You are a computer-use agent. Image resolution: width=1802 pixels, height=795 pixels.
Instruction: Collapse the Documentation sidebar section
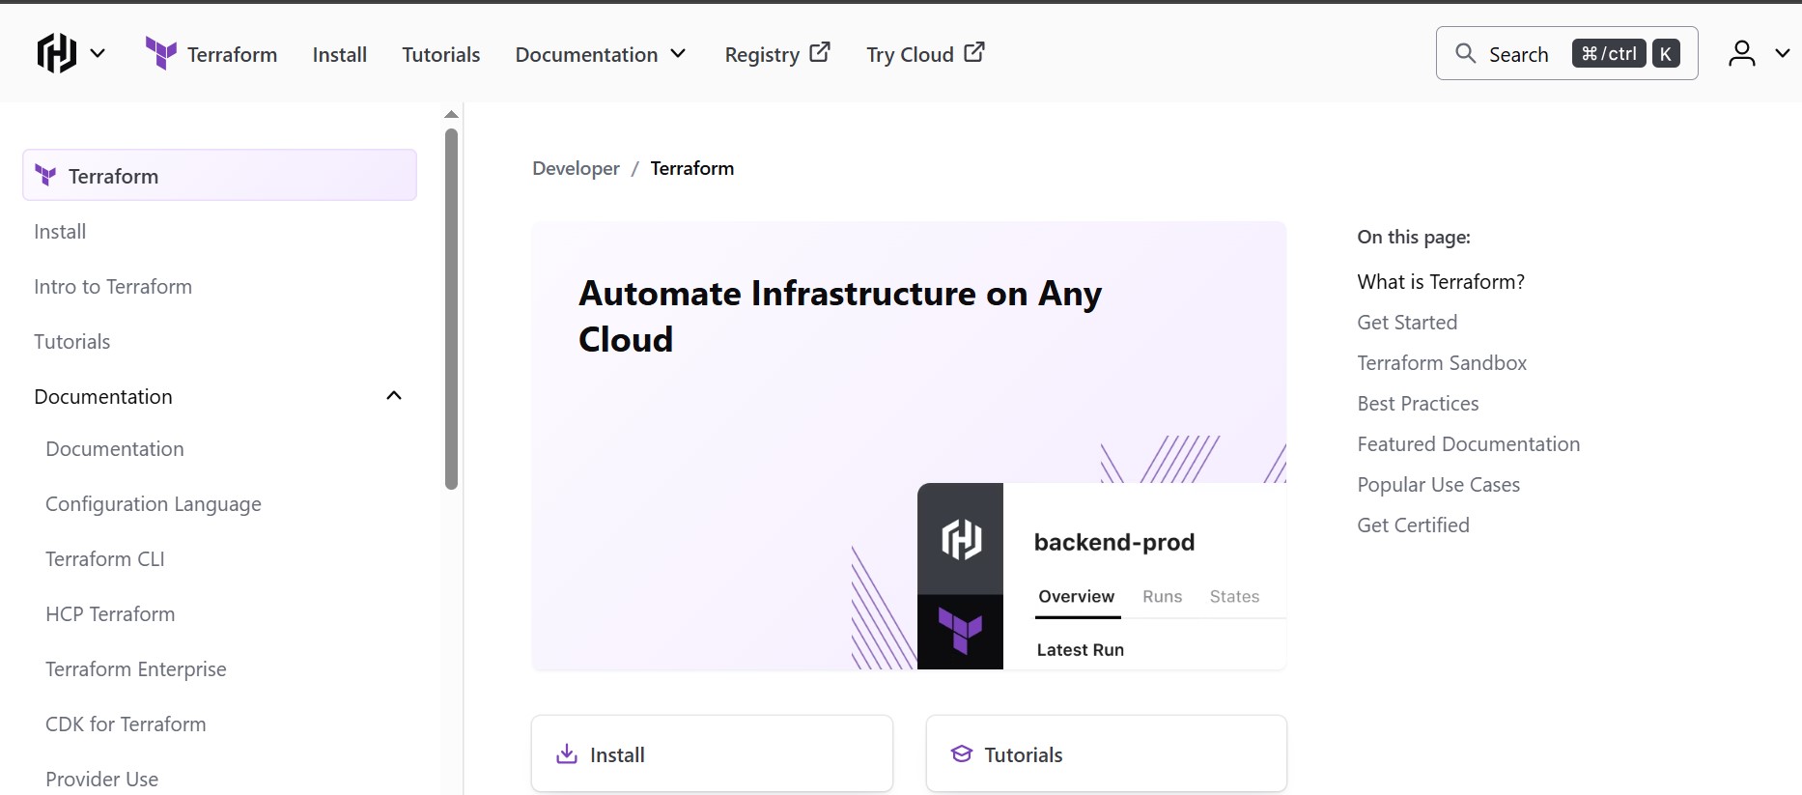pyautogui.click(x=219, y=397)
